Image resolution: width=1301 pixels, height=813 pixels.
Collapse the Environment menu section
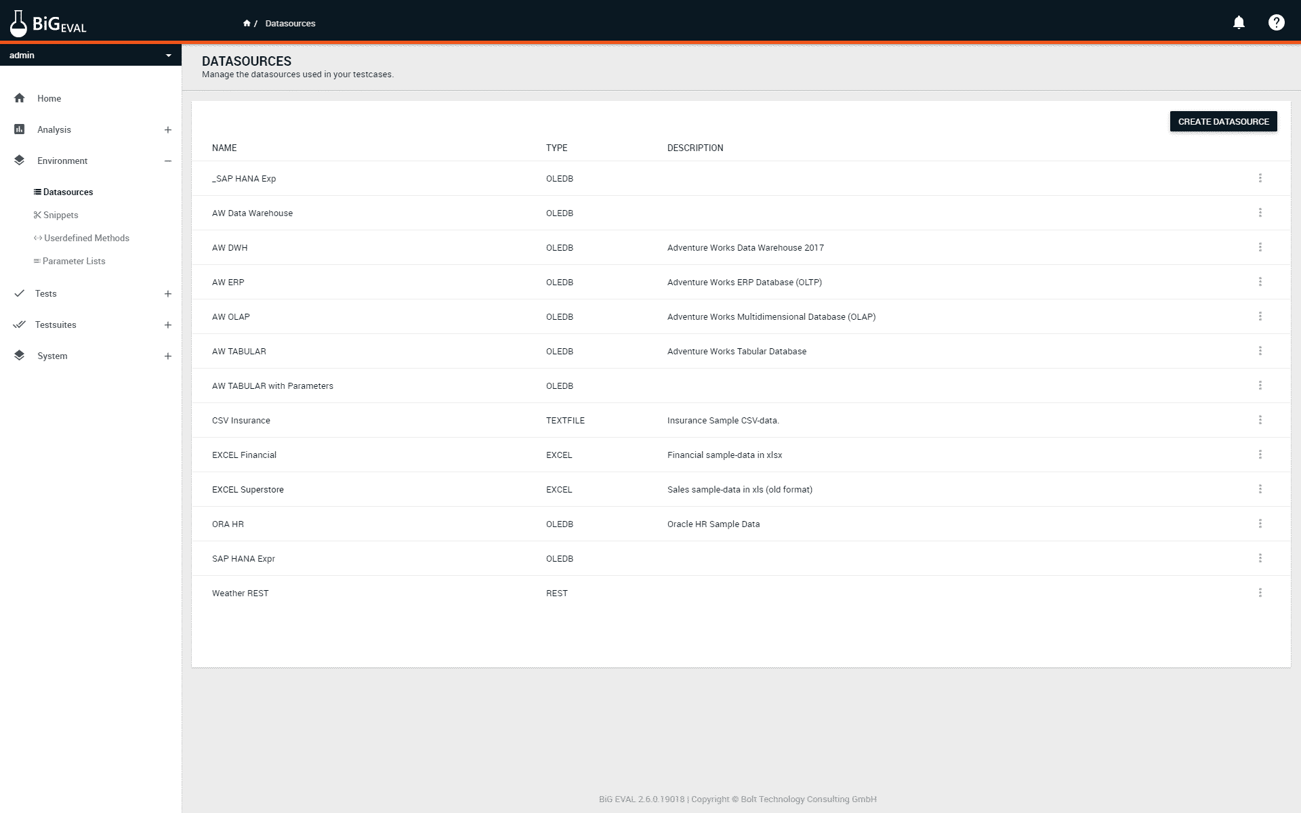[167, 161]
